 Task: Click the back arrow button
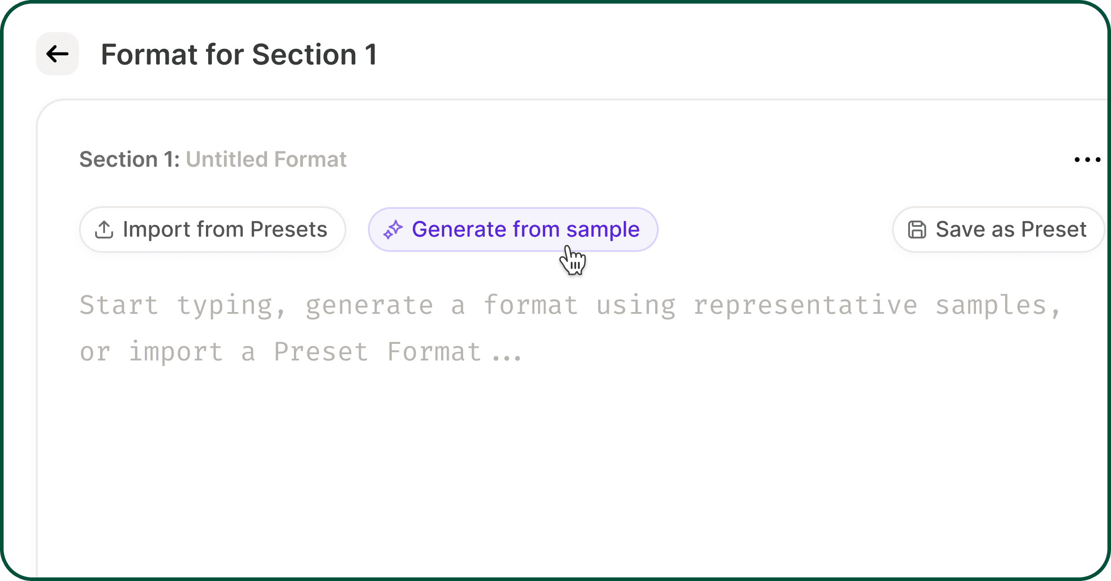(x=57, y=54)
